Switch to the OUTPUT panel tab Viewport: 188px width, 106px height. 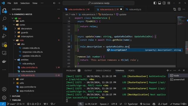(88, 71)
